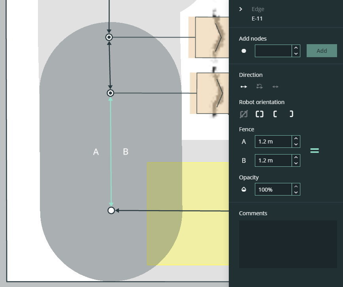Toggle the equal fence link icon
Image resolution: width=343 pixels, height=287 pixels.
coord(315,151)
